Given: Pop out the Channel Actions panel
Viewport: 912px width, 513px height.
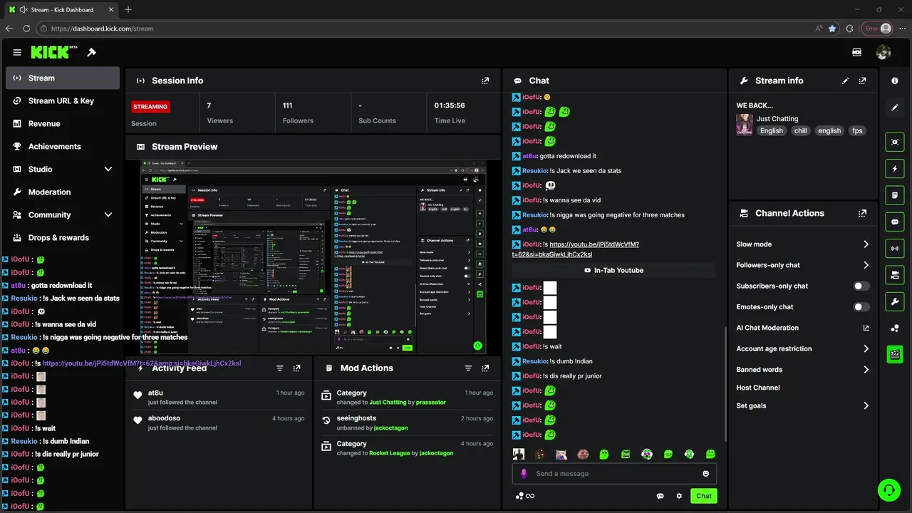Looking at the screenshot, I should [863, 213].
